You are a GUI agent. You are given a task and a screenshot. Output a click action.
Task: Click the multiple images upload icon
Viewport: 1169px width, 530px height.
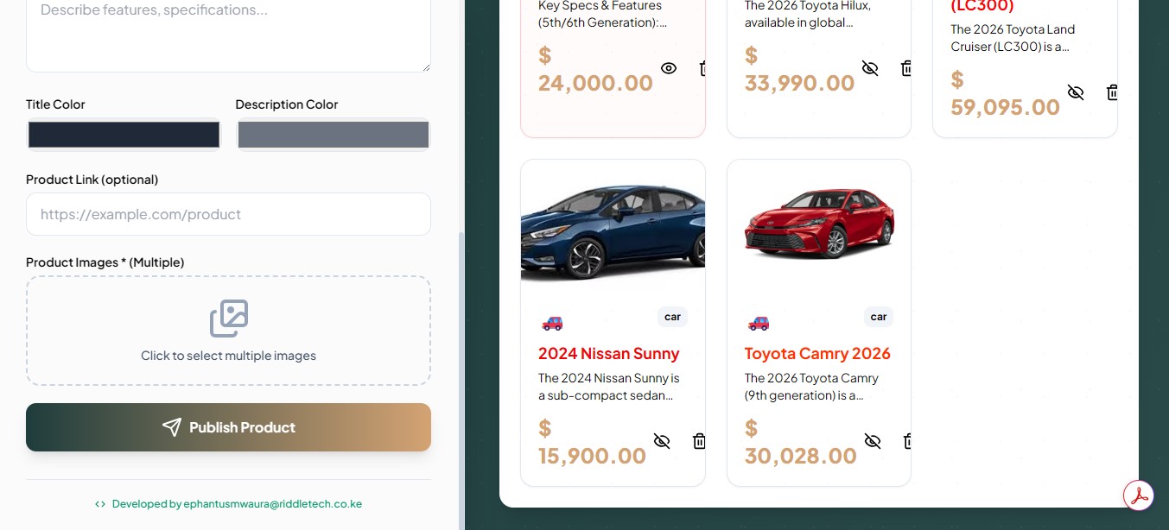229,319
